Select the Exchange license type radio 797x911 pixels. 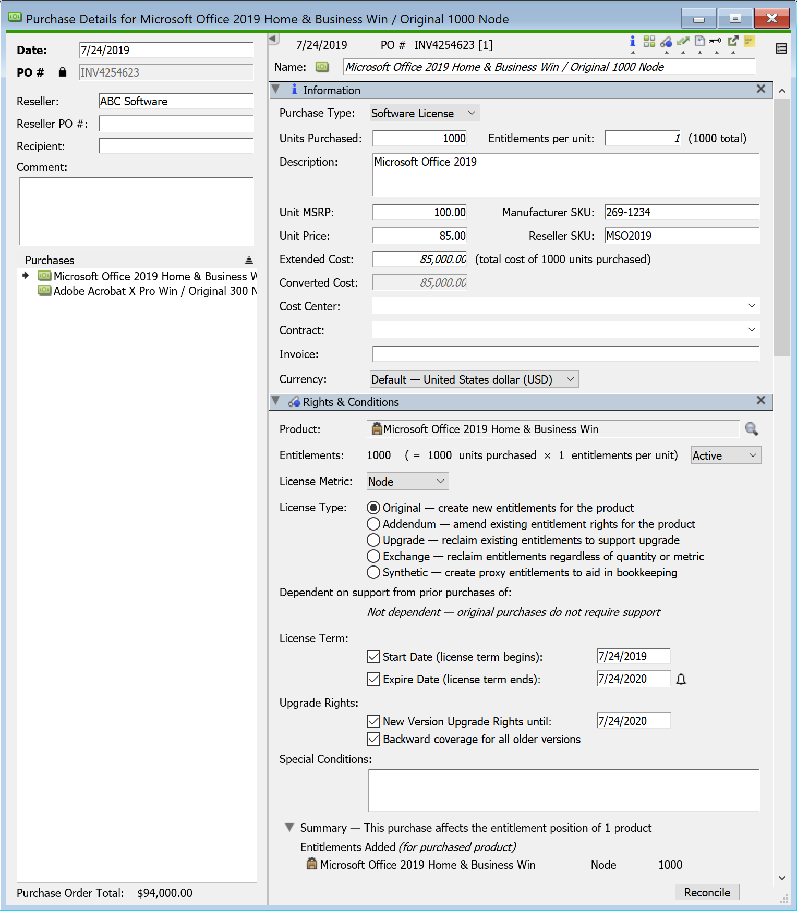click(x=373, y=556)
